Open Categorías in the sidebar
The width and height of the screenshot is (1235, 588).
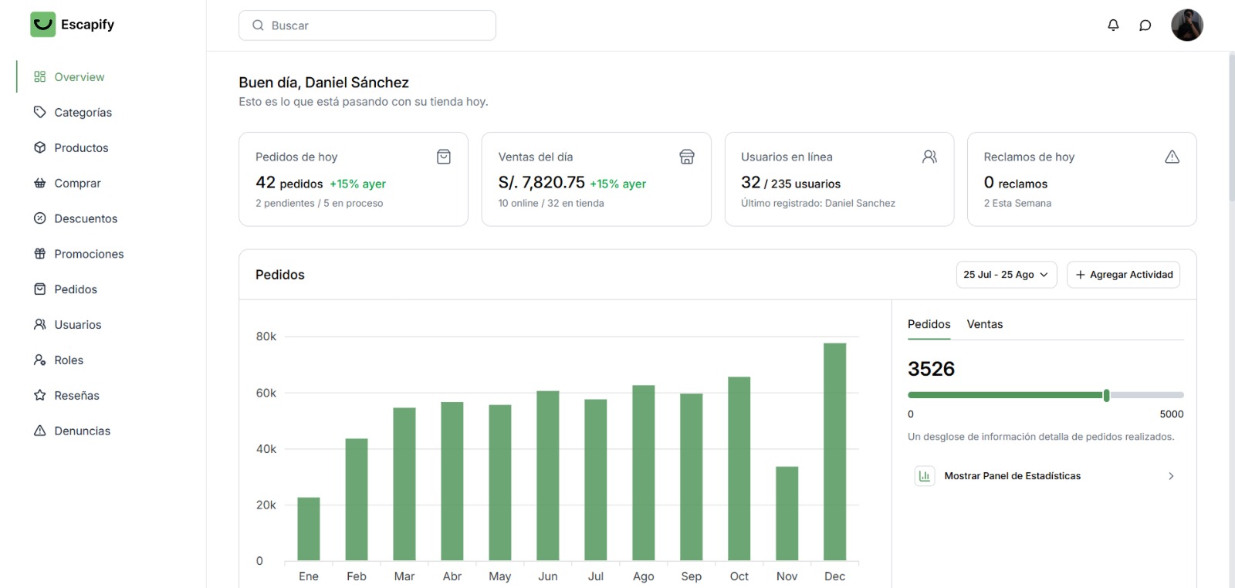tap(83, 113)
